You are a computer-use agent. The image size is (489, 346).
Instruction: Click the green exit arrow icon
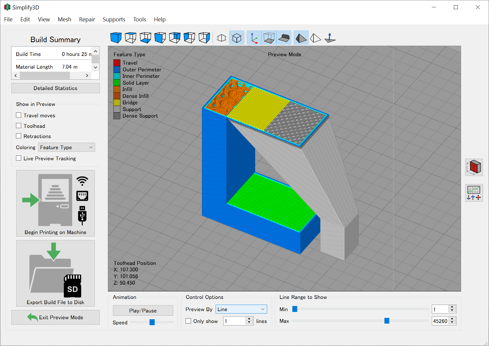click(33, 317)
